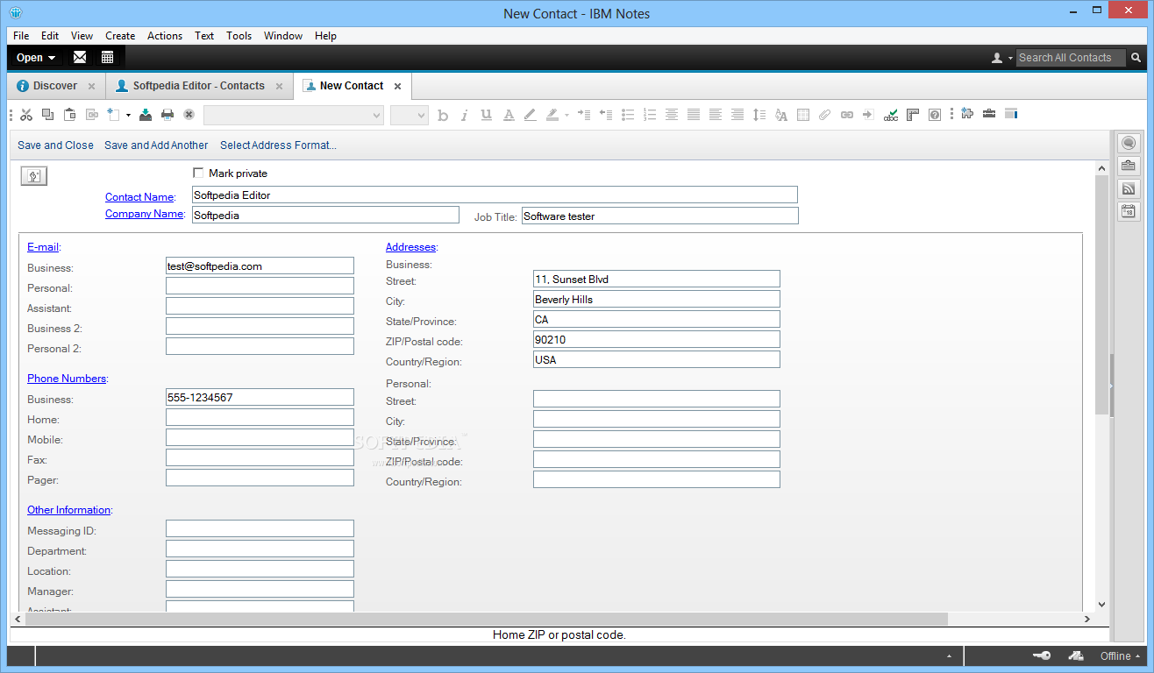
Task: Click the insert table icon
Action: click(803, 115)
